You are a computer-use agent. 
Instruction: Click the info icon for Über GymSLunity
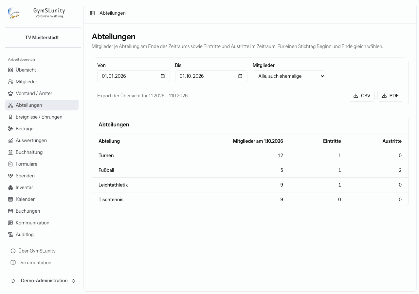click(x=13, y=251)
